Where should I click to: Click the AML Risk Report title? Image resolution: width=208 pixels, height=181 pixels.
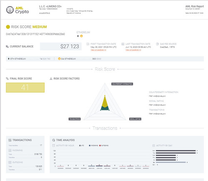pyautogui.click(x=195, y=6)
